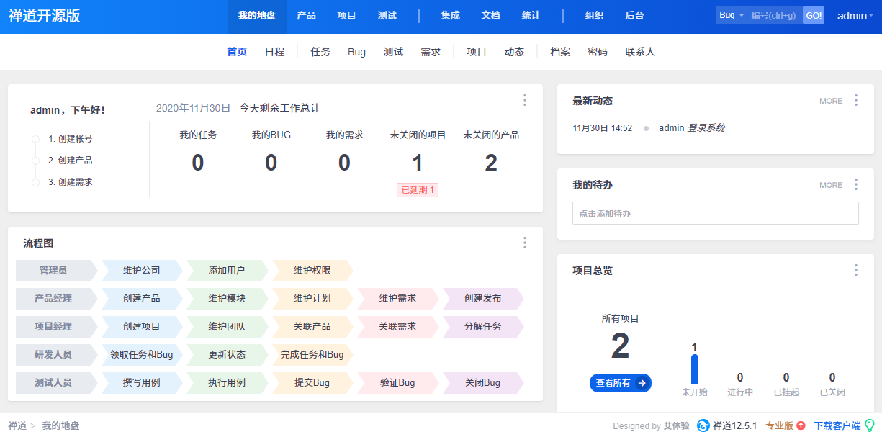This screenshot has height=437, width=882.
Task: Click the 下载客户端 link in the footer
Action: [837, 425]
